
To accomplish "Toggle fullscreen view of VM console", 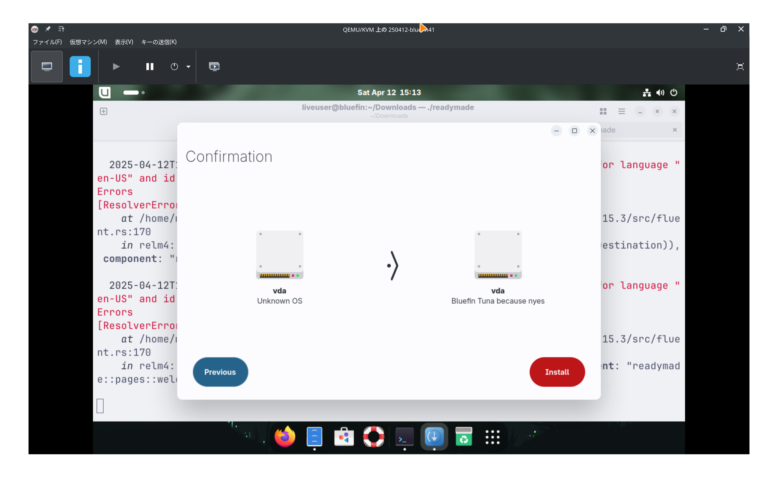I will click(x=740, y=66).
